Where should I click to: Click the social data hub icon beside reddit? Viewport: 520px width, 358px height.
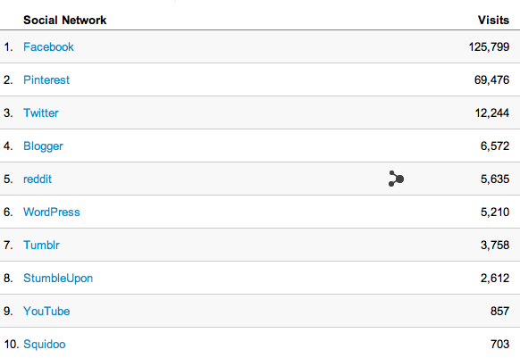pos(396,179)
